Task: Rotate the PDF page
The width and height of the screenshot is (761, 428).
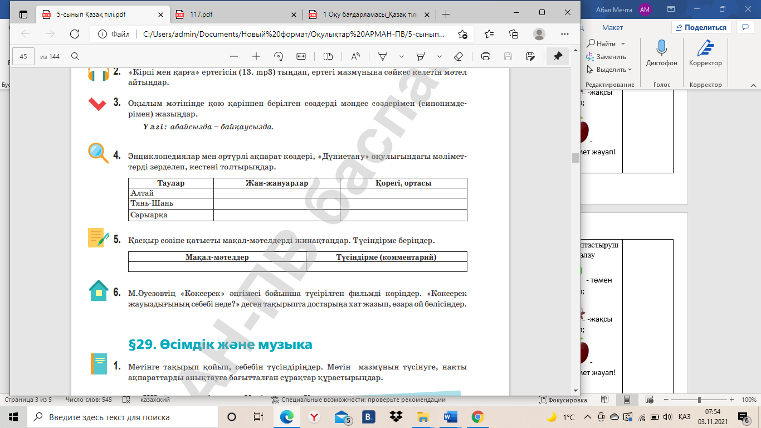Action: (x=279, y=56)
